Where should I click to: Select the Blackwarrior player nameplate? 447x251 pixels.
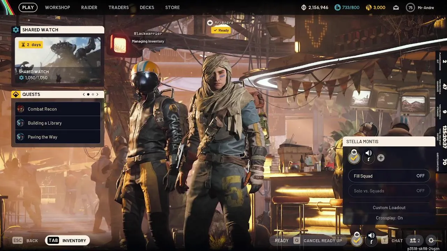[x=148, y=34]
